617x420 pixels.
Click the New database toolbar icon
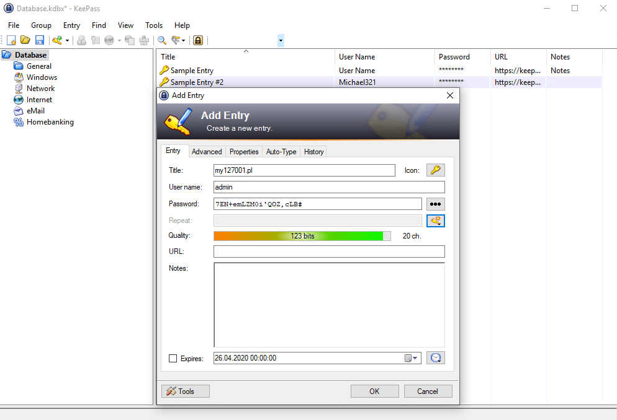(11, 40)
